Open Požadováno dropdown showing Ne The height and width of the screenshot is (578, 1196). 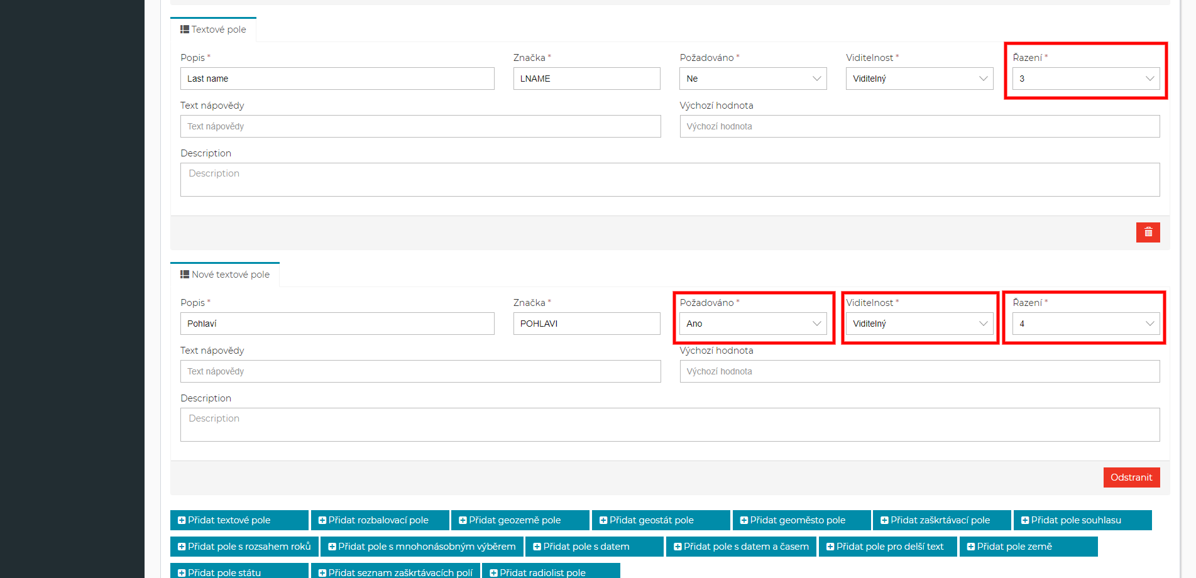pos(753,79)
